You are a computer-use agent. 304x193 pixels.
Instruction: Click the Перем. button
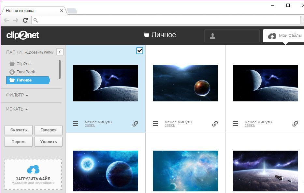[19, 142]
